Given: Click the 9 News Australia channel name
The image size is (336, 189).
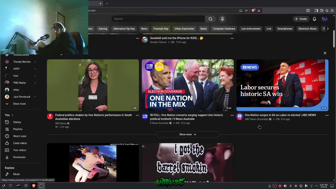Looking at the screenshot, I should (159, 123).
